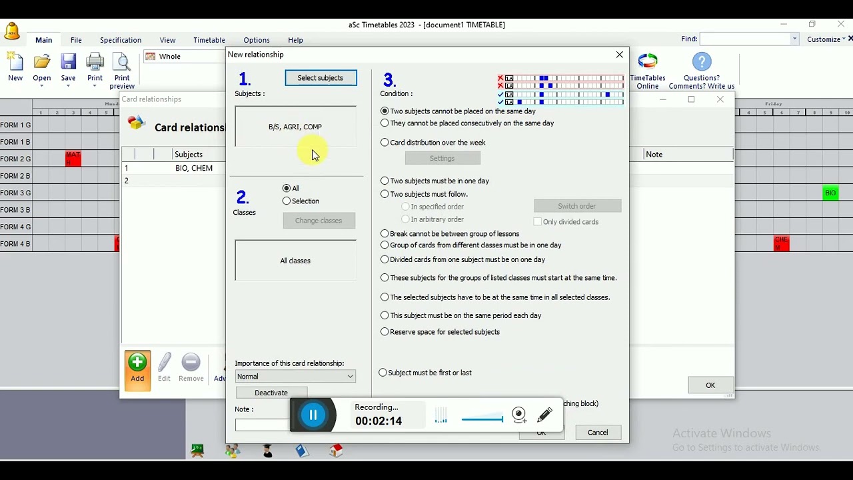Pause the screen recording
The height and width of the screenshot is (480, 853).
click(x=313, y=415)
